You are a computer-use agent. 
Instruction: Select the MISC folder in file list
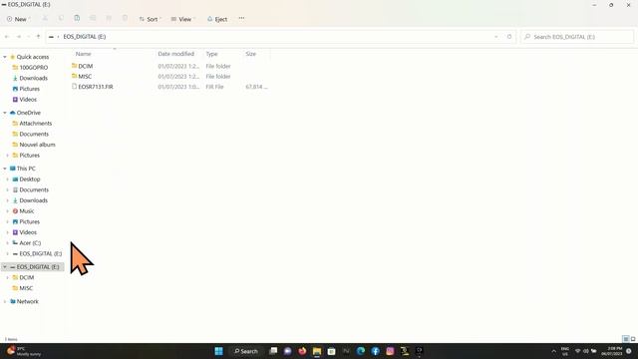tap(85, 76)
